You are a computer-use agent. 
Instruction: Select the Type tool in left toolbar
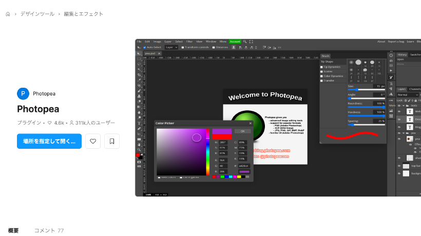coord(139,123)
